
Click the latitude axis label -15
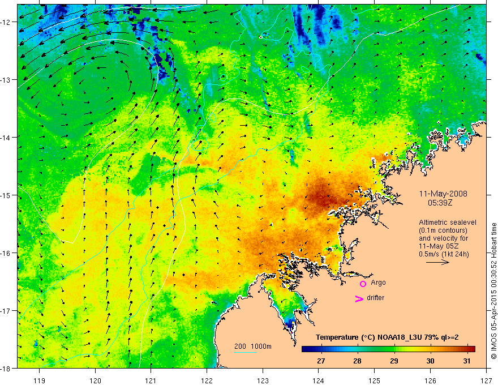6,195
